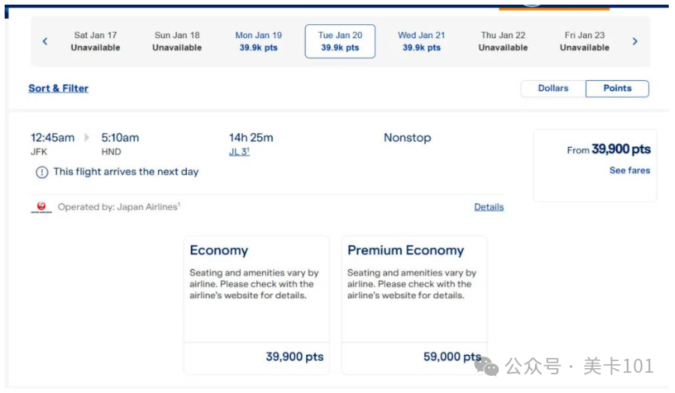
Task: Click the next-day arrival info icon
Action: [42, 172]
